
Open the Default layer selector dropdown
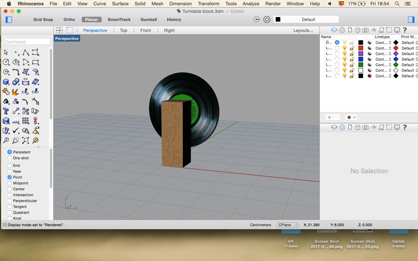(306, 20)
